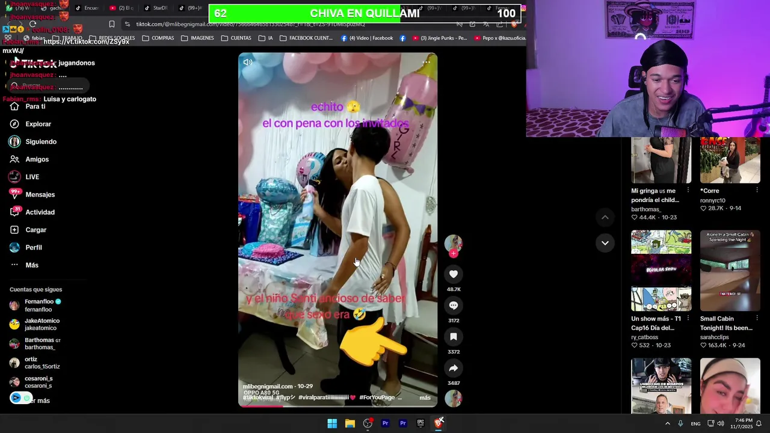Screen dimensions: 770x433
Task: Open the CUENTAS bookmarks folder
Action: click(236, 38)
